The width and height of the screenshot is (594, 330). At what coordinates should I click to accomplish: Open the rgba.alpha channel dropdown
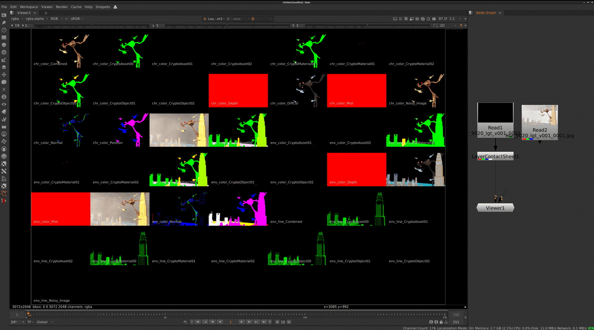click(x=37, y=19)
